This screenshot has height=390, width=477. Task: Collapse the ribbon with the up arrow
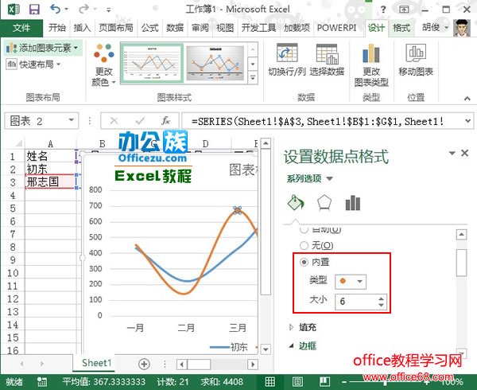[x=467, y=99]
